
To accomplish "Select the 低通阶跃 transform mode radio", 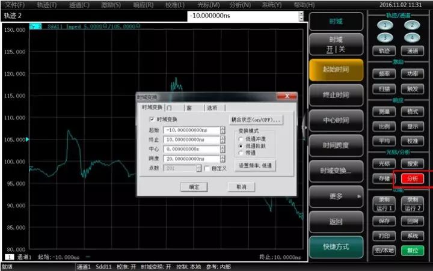I will coord(241,145).
